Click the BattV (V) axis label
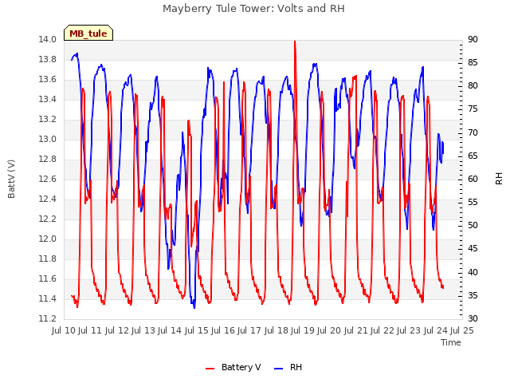Viewport: 510px width, 383px height. click(11, 179)
